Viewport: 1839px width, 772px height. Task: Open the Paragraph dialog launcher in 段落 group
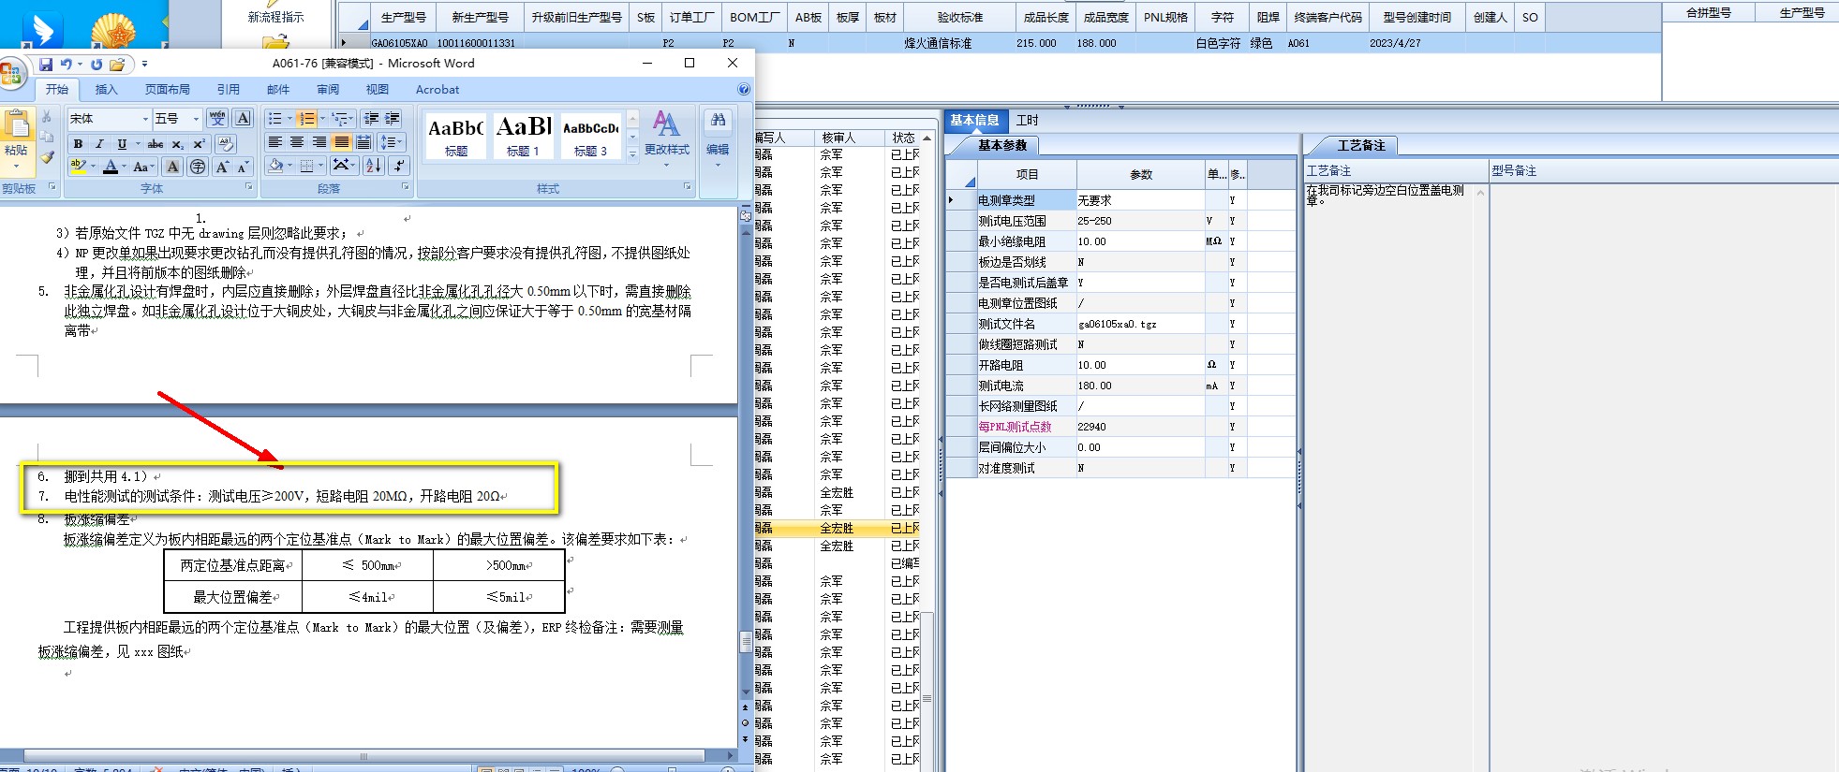pos(406,186)
